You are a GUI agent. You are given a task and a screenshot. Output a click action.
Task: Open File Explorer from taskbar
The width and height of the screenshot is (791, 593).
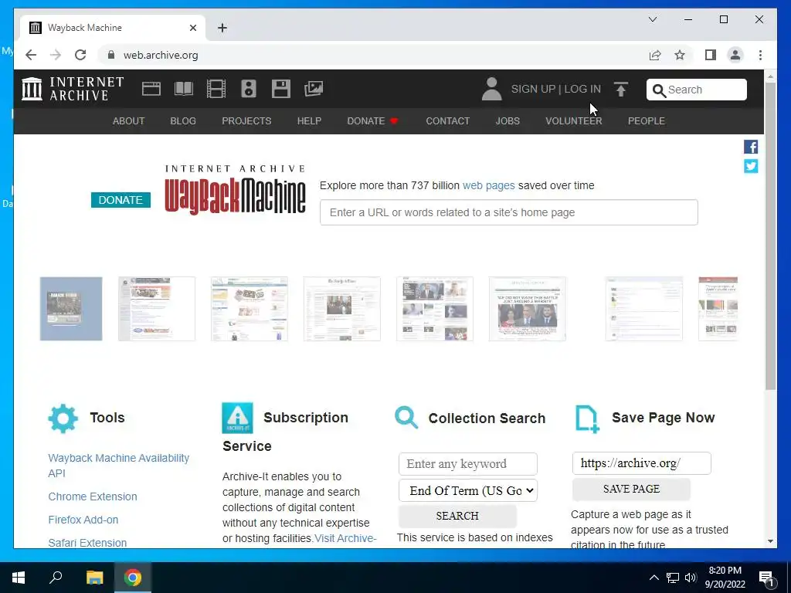[94, 578]
